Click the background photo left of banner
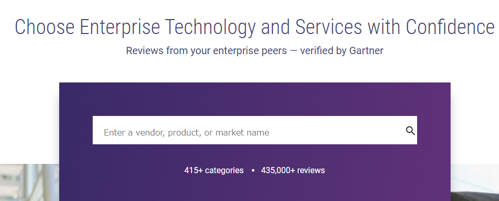 (29, 182)
